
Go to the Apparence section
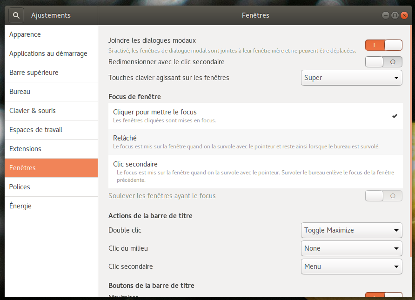pos(51,34)
